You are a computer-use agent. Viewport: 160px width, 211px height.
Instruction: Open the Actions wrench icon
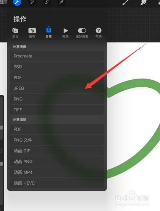point(17,2)
